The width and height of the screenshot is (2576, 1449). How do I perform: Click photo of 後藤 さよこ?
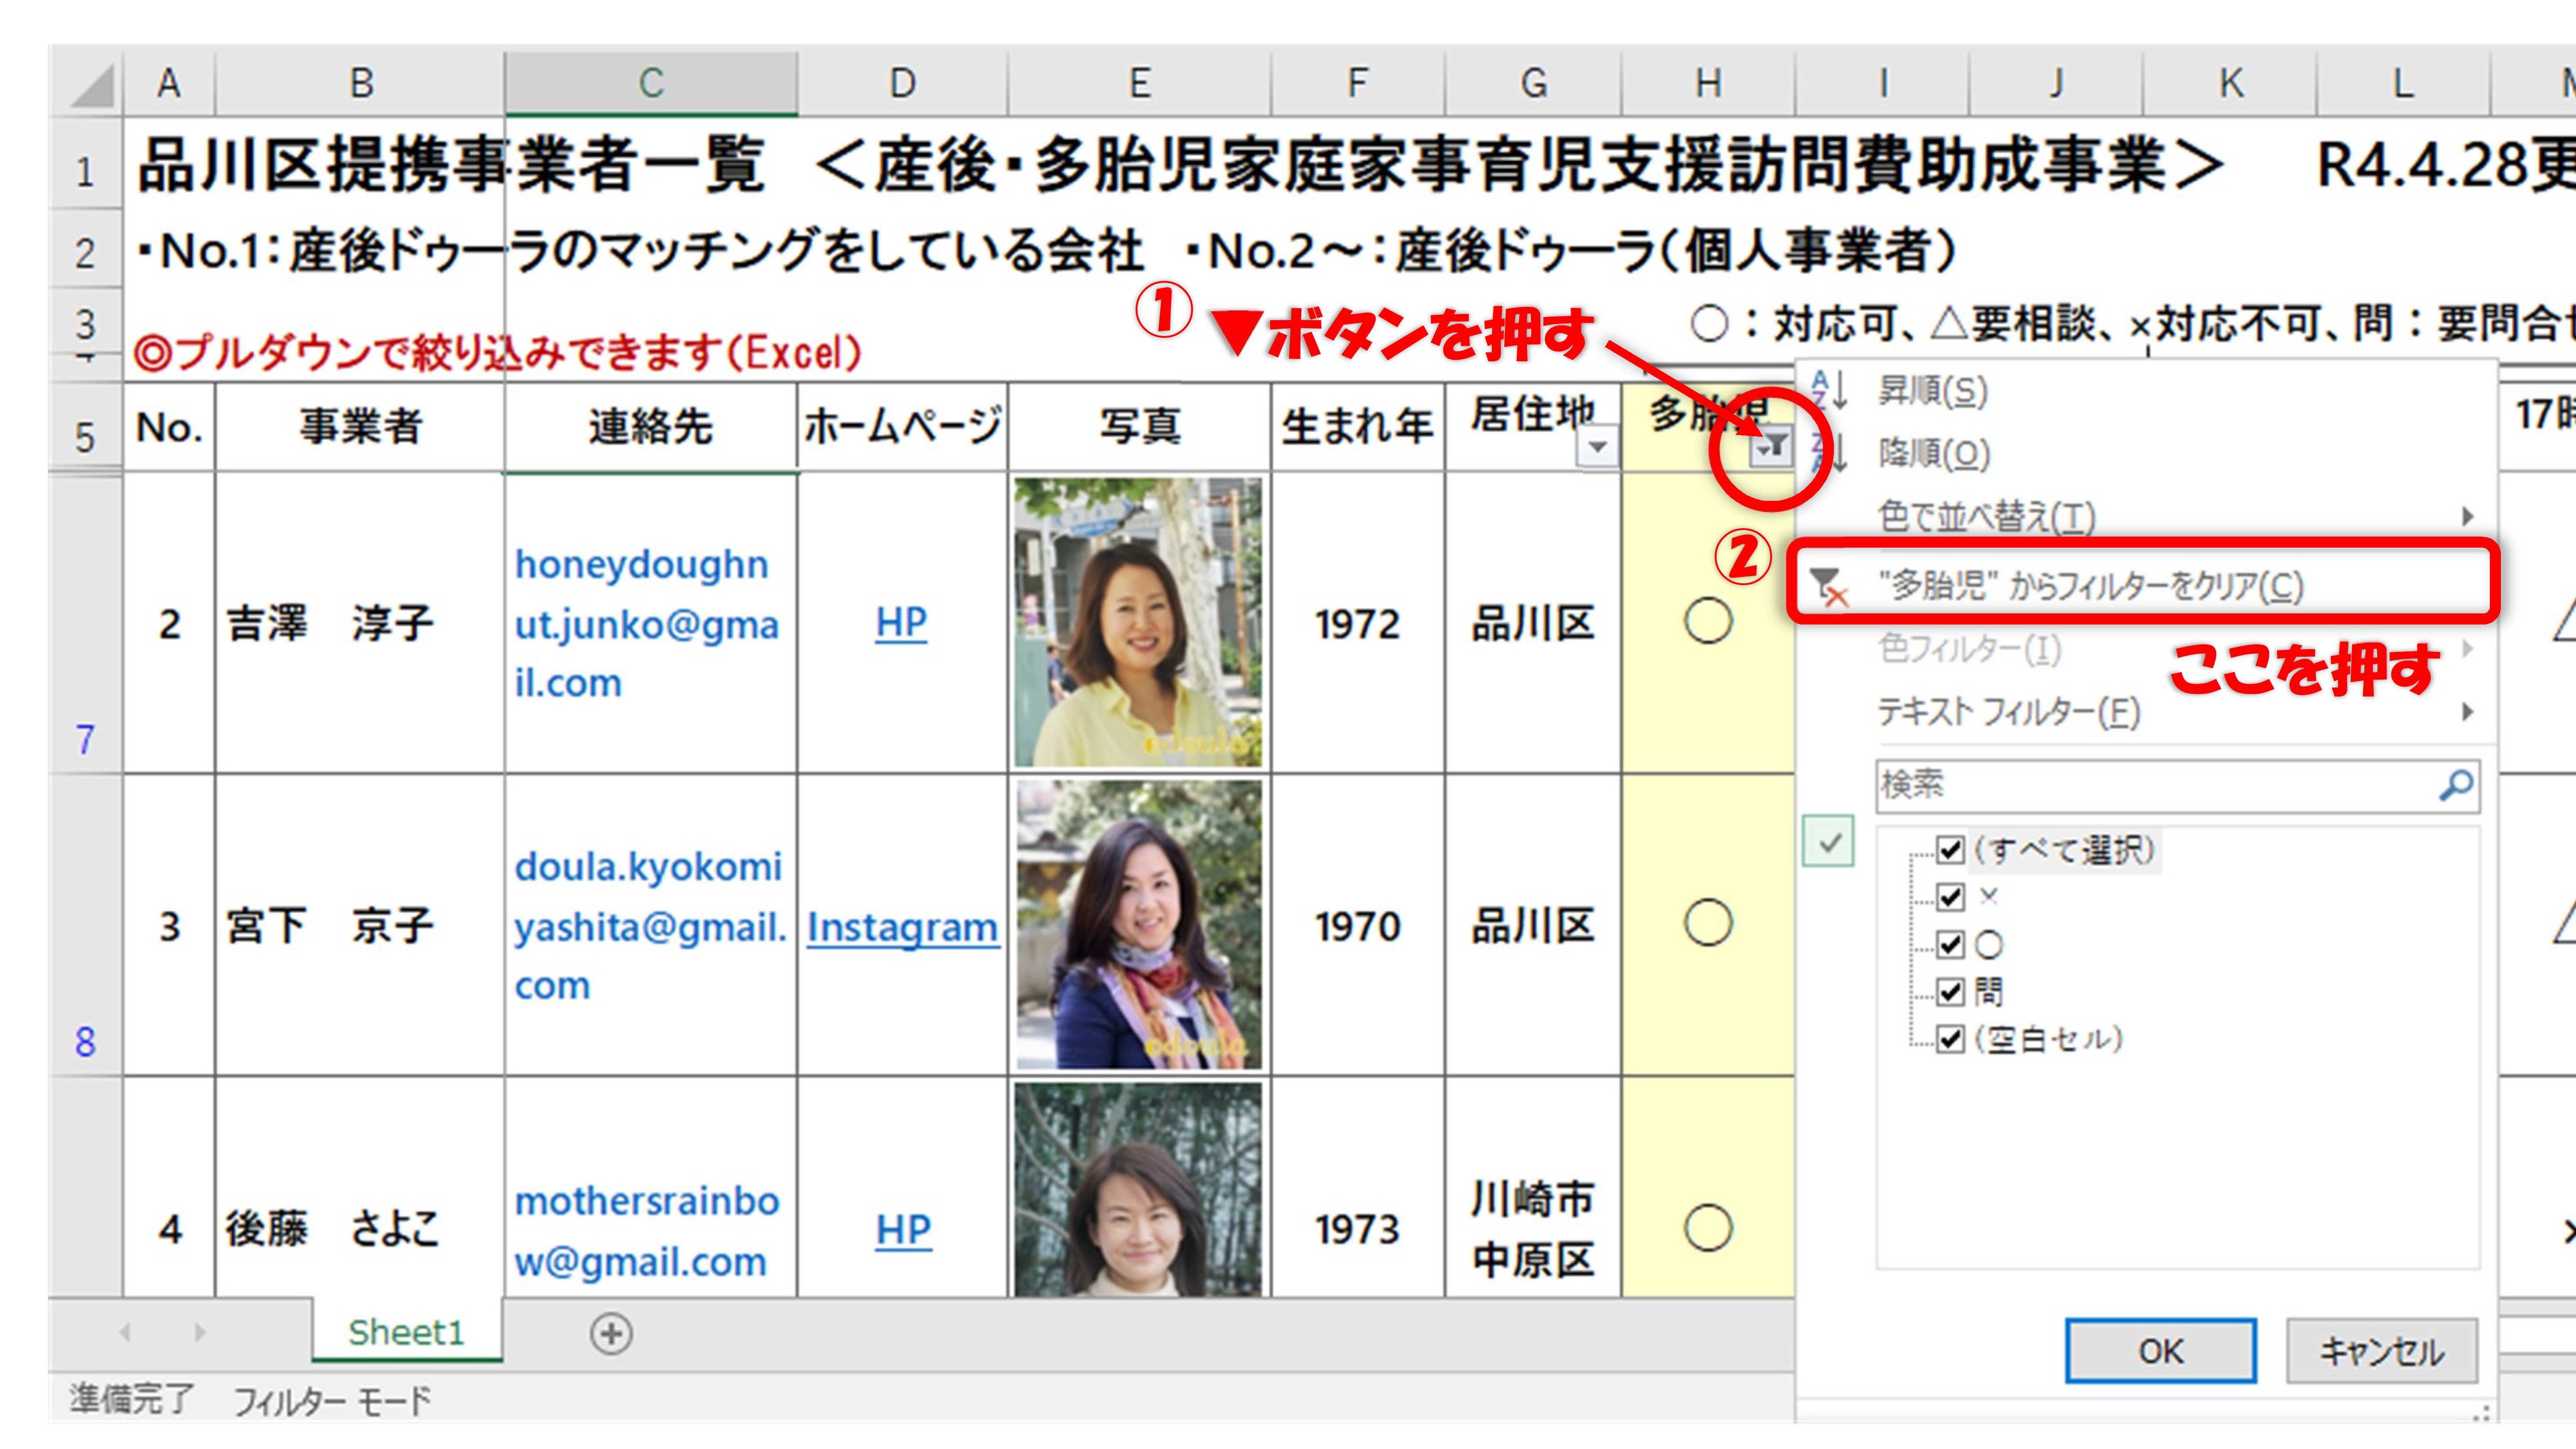pos(1138,1190)
